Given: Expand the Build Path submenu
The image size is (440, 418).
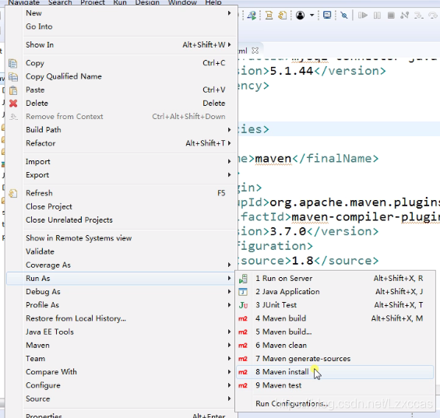Looking at the screenshot, I should (x=128, y=130).
